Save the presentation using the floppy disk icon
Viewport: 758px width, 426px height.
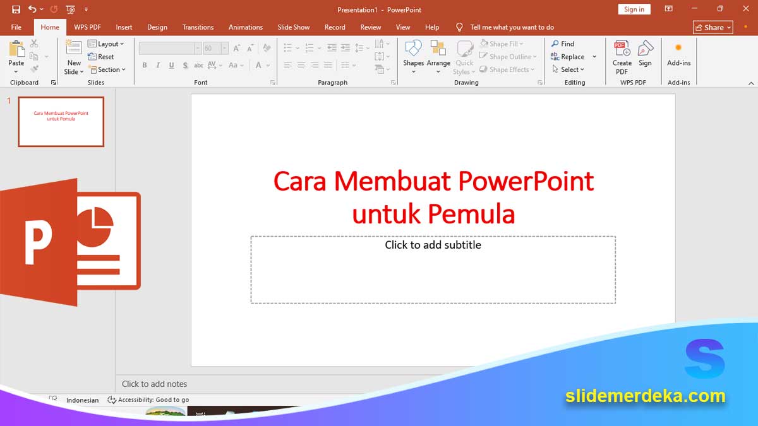[x=16, y=9]
